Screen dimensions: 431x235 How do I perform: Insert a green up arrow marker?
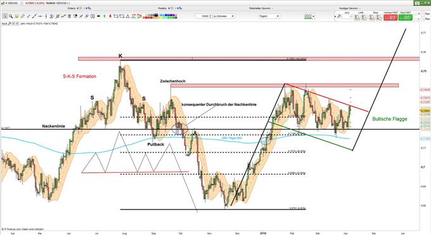tap(105, 17)
